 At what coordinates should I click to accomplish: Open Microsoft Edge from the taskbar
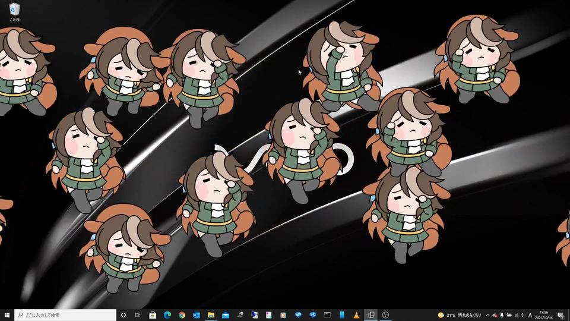(167, 315)
